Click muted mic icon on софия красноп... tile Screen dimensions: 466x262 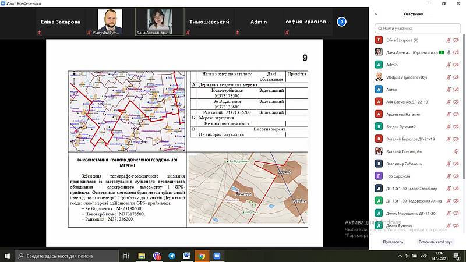(x=287, y=33)
